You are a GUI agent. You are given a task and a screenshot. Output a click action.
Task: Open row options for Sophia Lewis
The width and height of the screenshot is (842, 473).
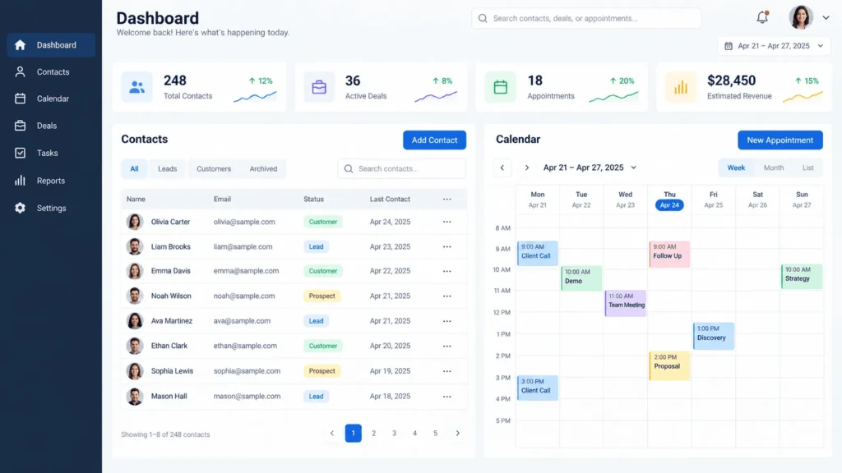(446, 371)
